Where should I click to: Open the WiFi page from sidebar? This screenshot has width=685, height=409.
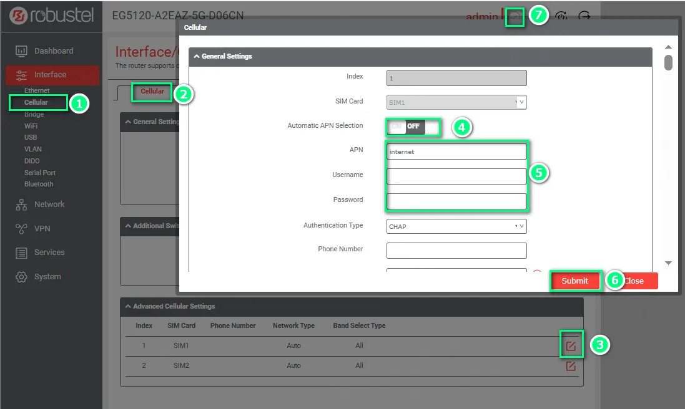(31, 126)
